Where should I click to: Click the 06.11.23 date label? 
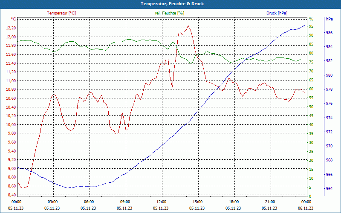(306, 208)
